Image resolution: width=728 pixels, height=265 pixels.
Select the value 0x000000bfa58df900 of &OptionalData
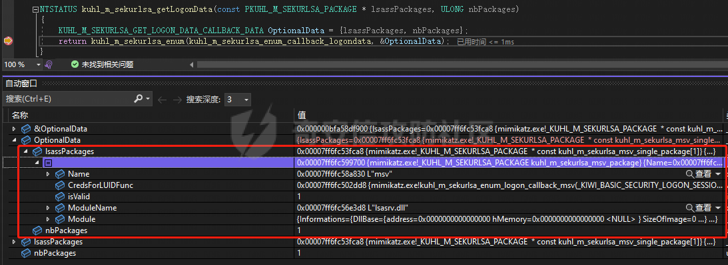[332, 129]
